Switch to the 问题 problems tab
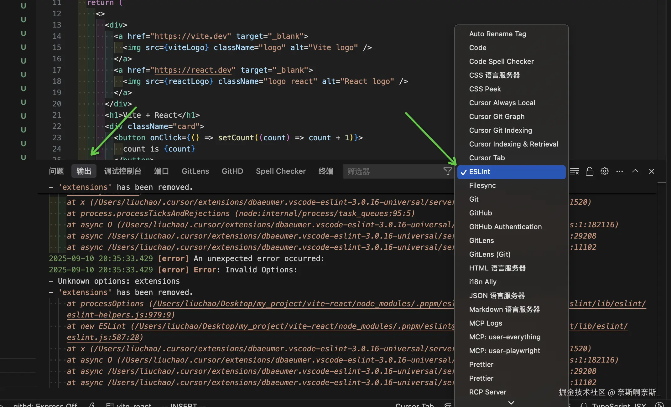The width and height of the screenshot is (671, 407). coord(56,171)
